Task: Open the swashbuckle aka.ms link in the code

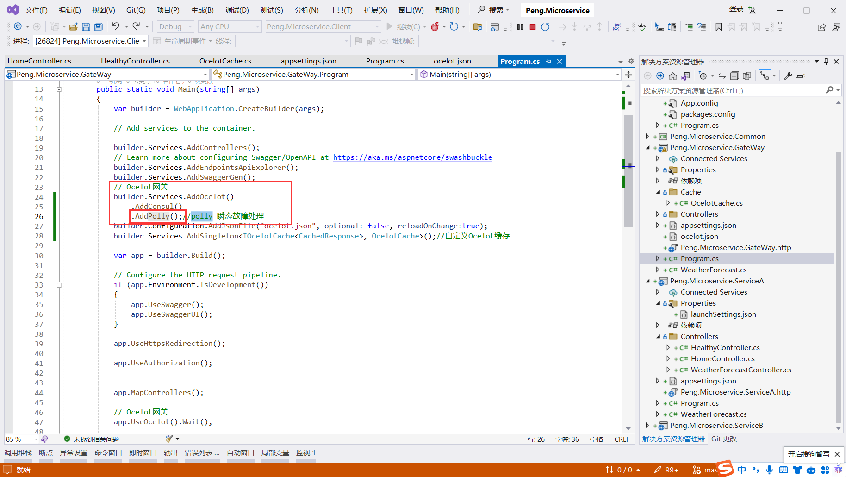Action: (412, 157)
